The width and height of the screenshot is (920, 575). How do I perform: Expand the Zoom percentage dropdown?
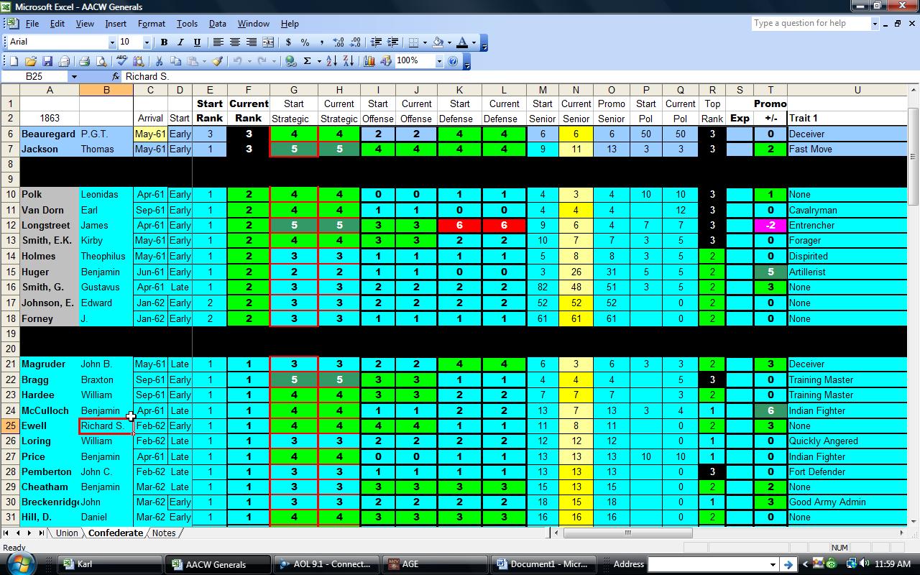coord(439,62)
